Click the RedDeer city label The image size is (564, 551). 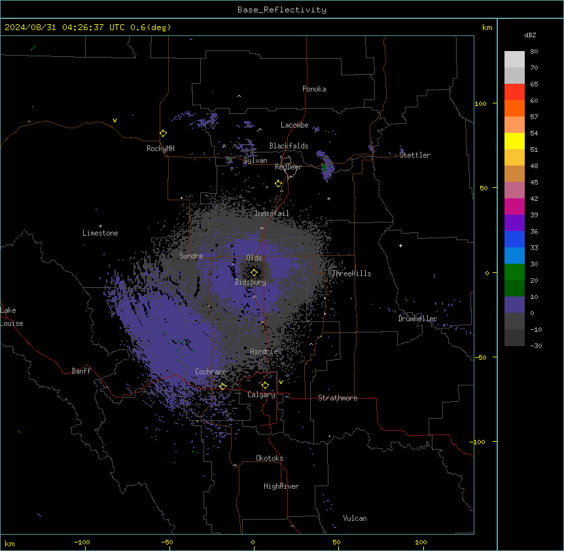[x=288, y=167]
